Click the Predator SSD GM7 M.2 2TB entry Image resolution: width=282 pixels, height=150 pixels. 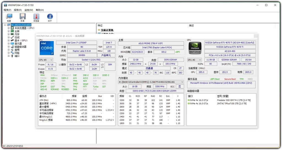pyautogui.click(x=234, y=100)
